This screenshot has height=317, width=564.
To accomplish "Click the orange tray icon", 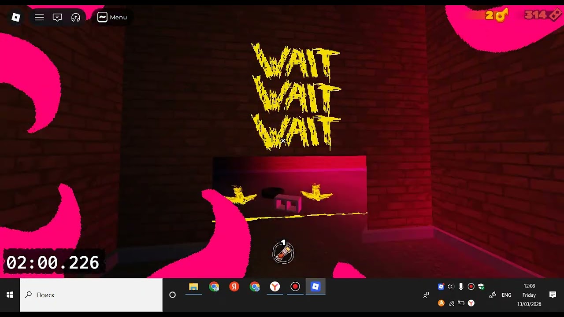I will [441, 303].
